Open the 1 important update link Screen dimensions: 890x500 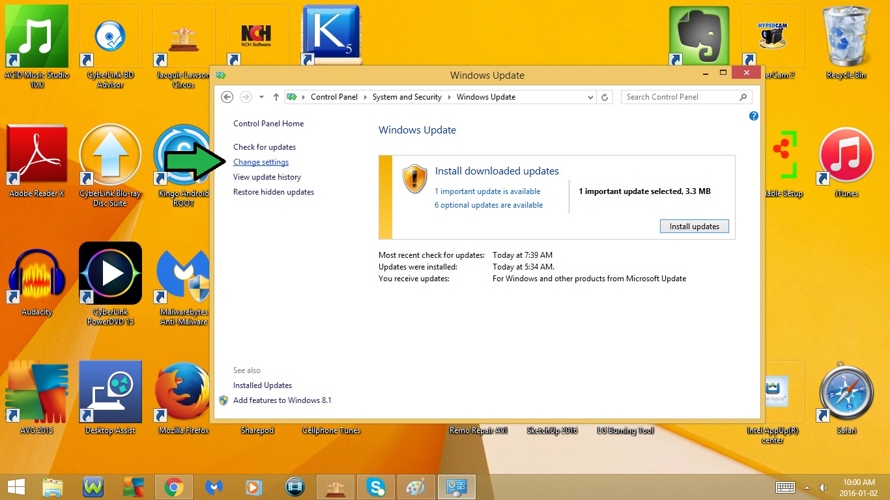click(487, 191)
